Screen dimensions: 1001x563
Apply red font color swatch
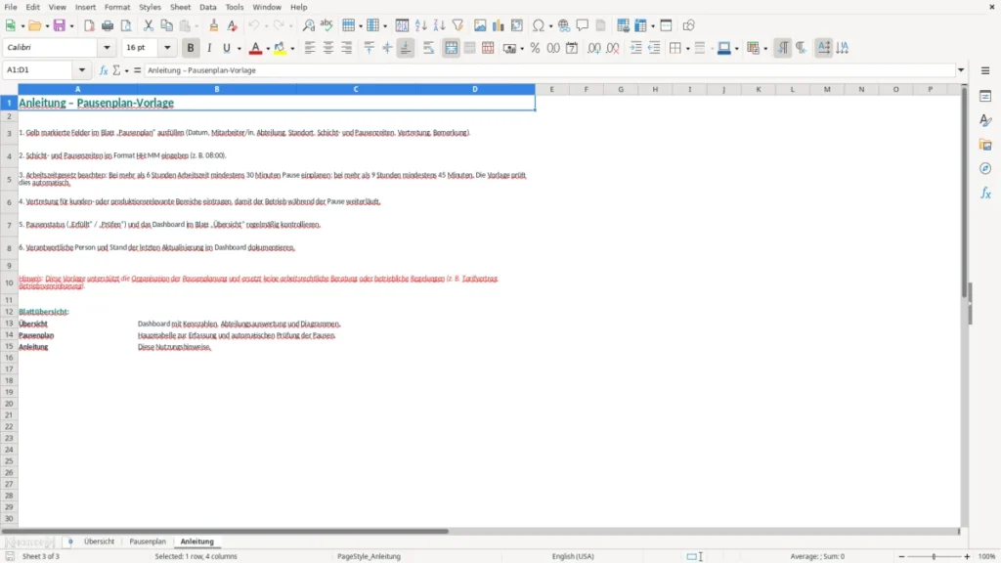[255, 48]
